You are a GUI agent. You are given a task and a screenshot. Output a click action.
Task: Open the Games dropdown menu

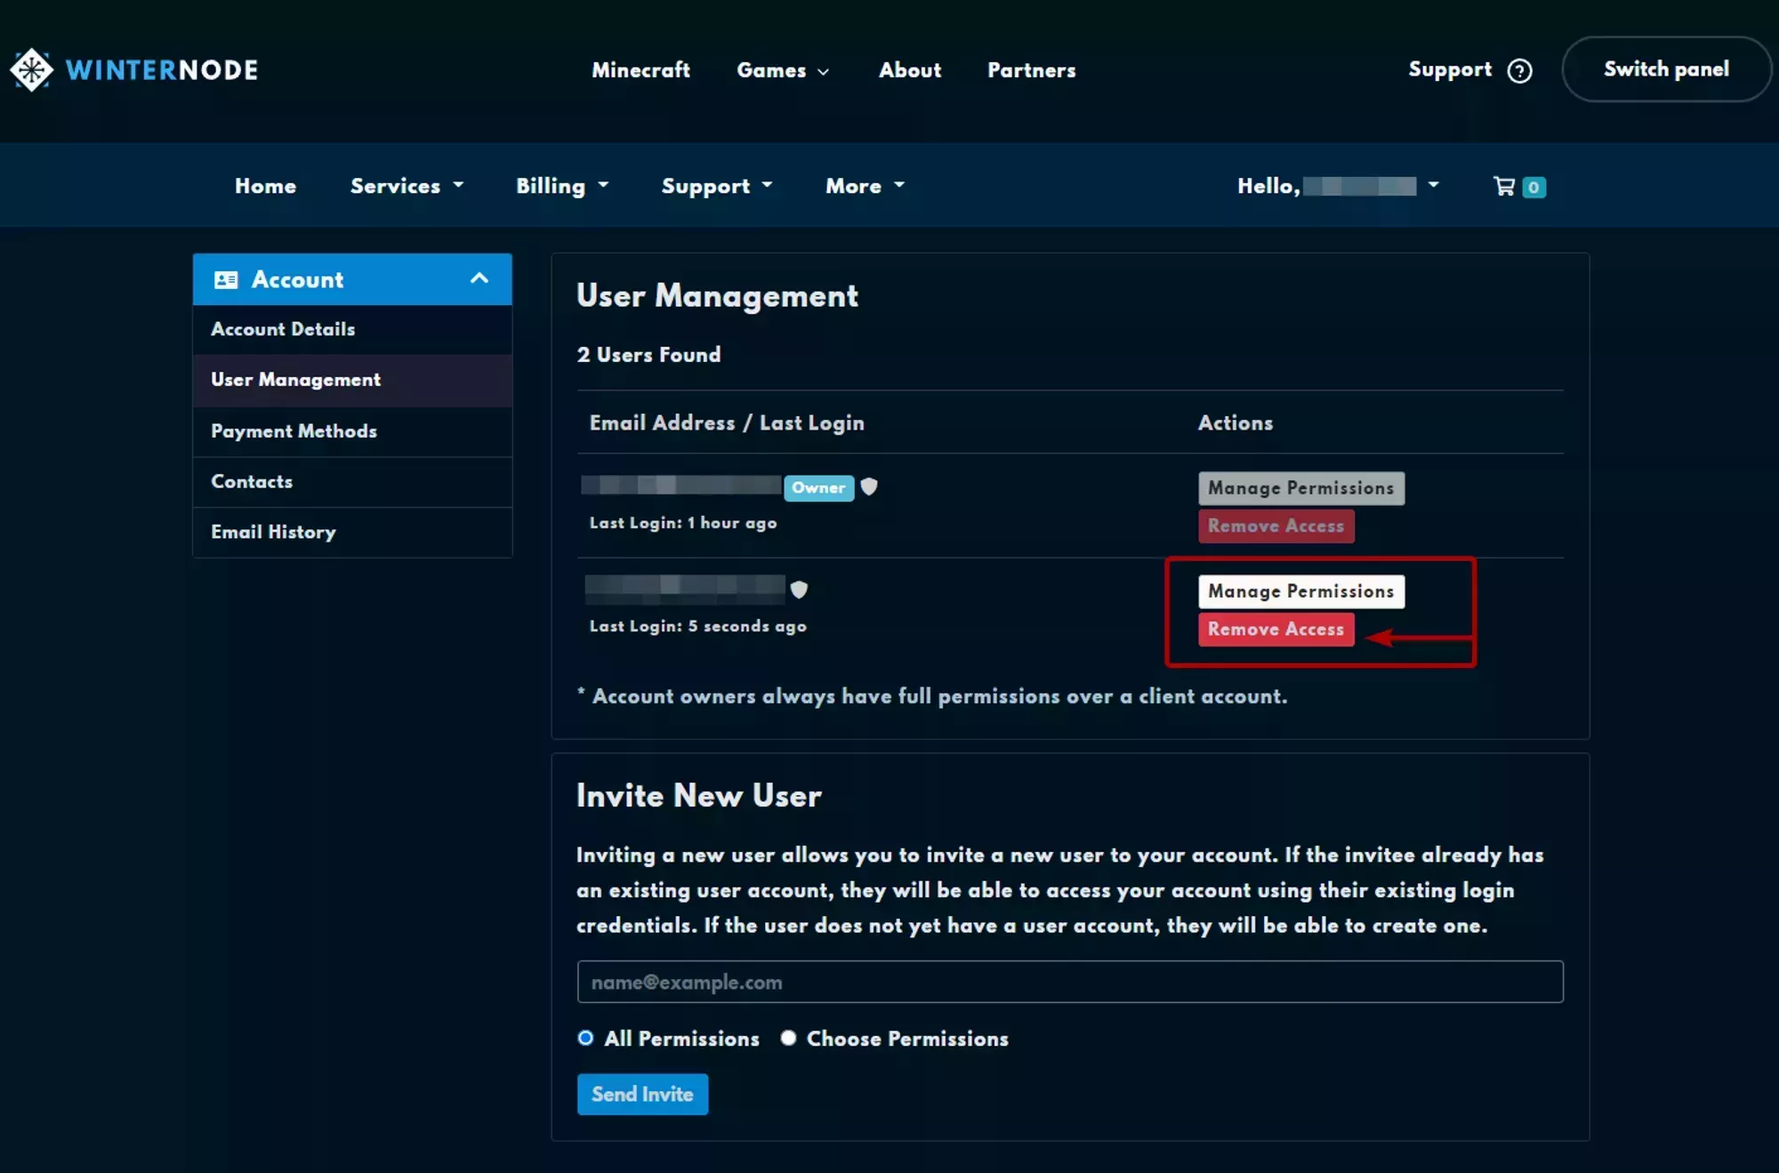pos(782,70)
